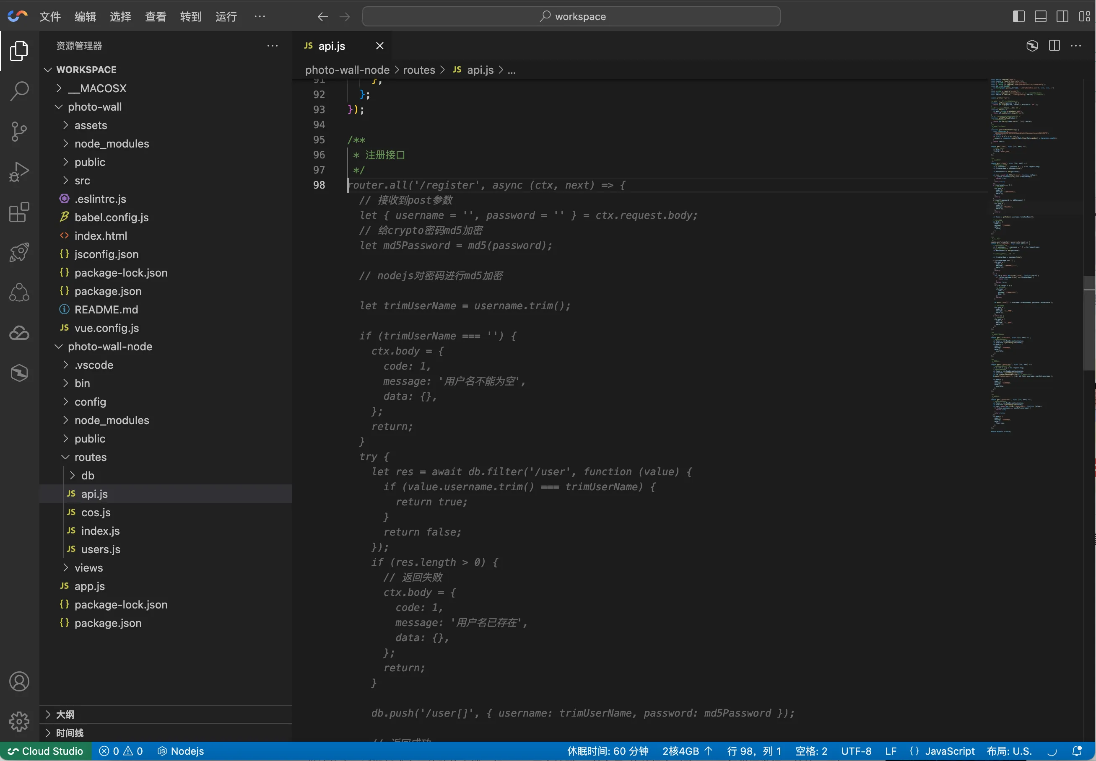Change the JavaScript language mode
The width and height of the screenshot is (1096, 761).
[x=949, y=751]
